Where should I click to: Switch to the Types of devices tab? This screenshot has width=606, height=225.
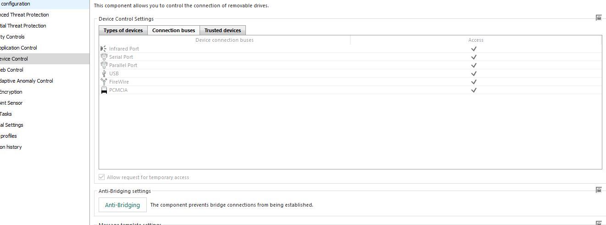[x=123, y=30]
